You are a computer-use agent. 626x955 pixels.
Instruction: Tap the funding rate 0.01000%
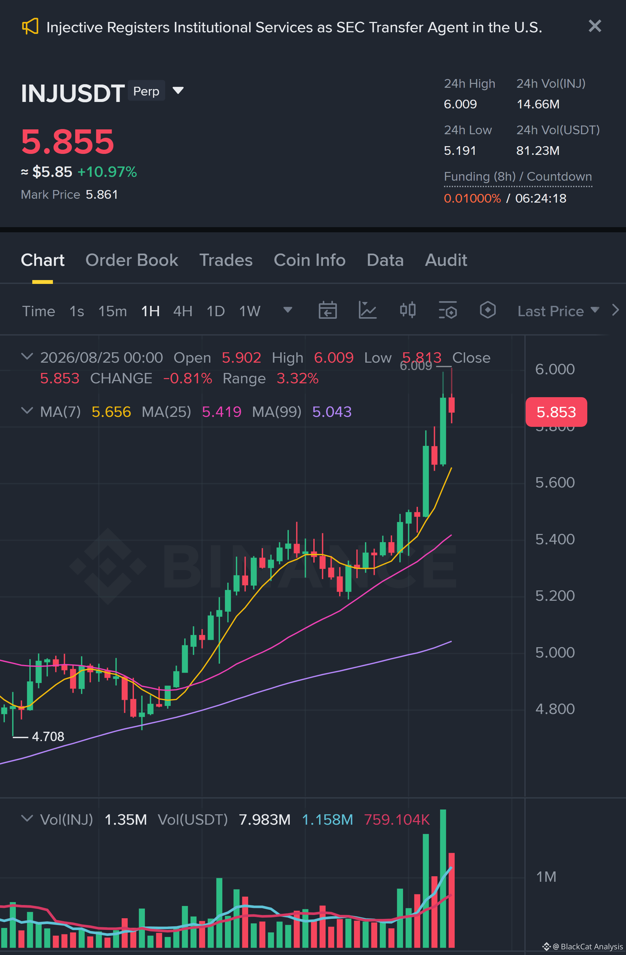(x=472, y=198)
